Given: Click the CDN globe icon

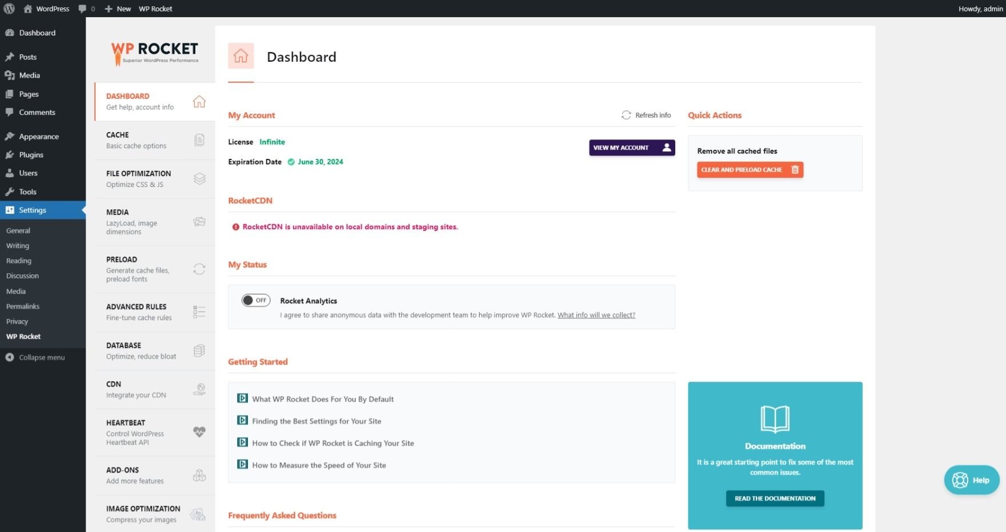Looking at the screenshot, I should point(199,390).
